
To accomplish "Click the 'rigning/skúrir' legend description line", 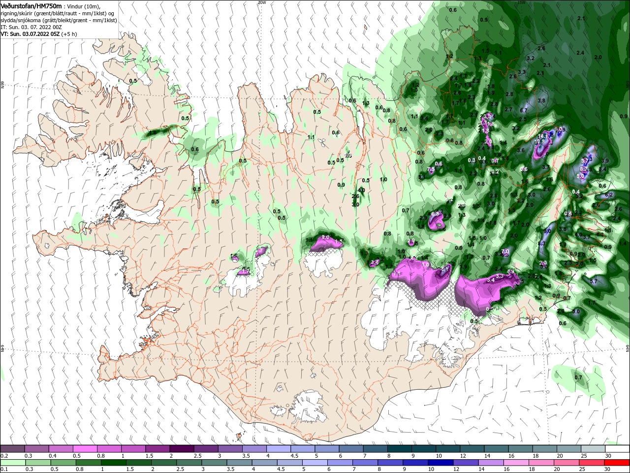I will (58, 13).
